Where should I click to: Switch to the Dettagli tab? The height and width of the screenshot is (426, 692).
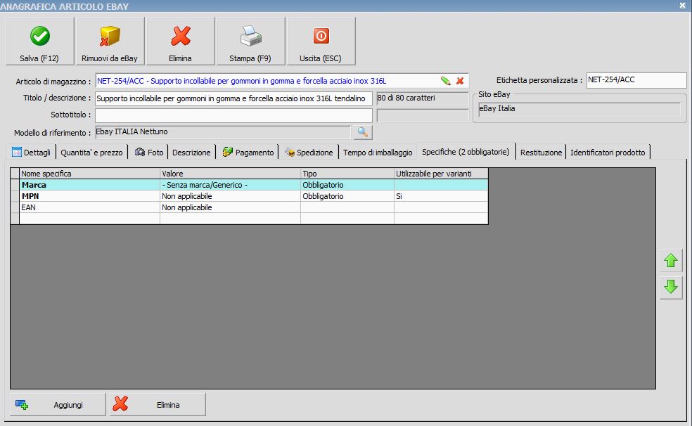pyautogui.click(x=32, y=152)
